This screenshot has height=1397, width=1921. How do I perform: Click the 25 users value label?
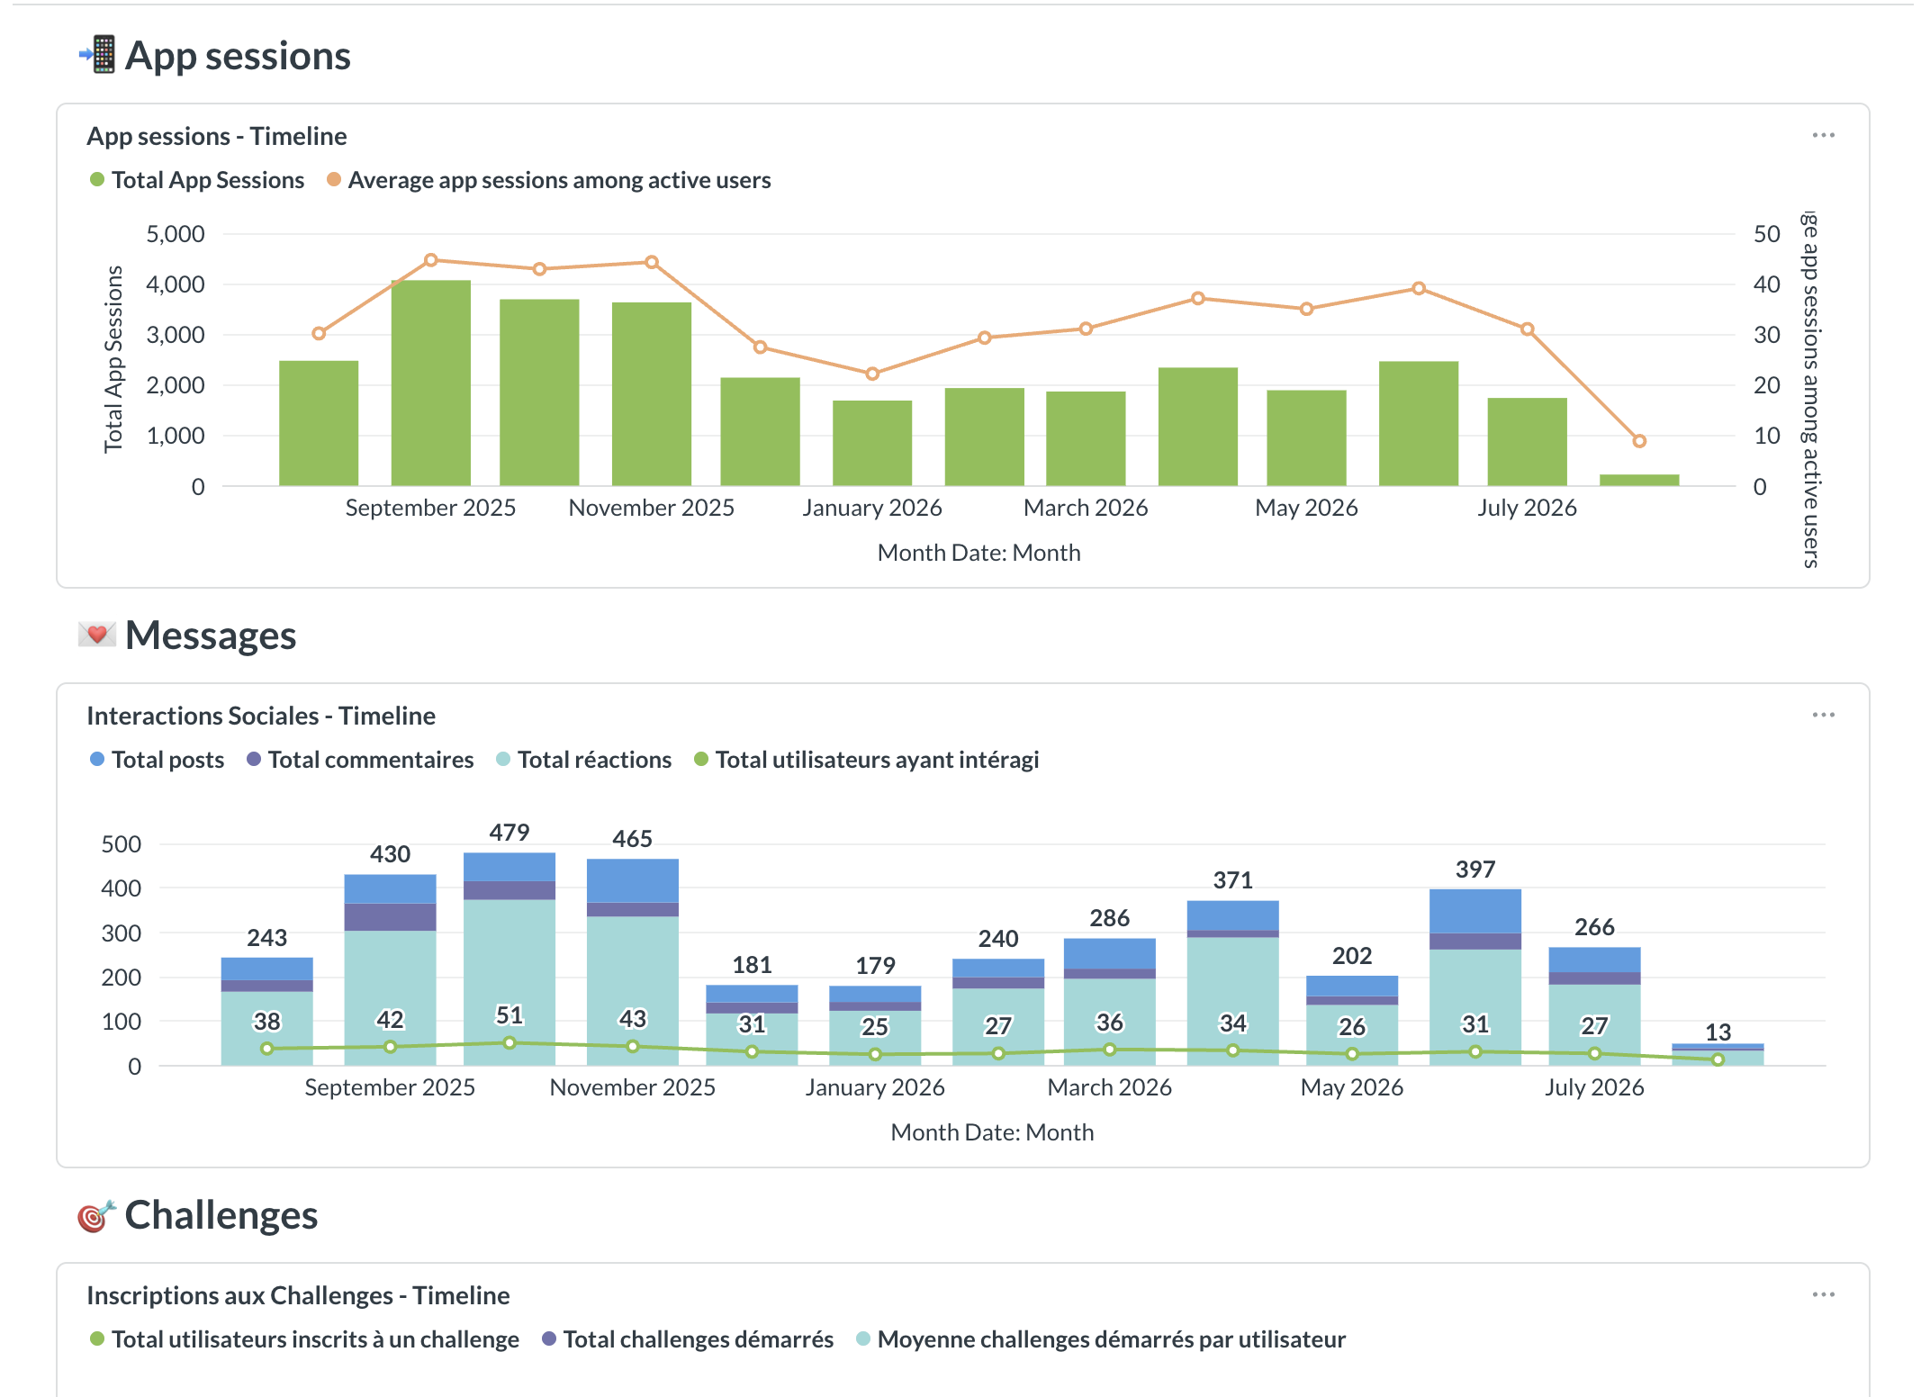click(875, 1027)
